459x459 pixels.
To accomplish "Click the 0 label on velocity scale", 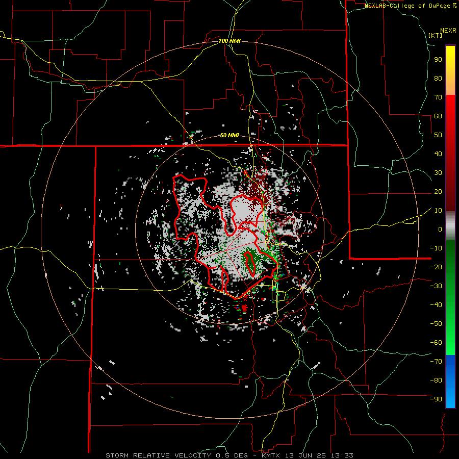I will point(440,229).
